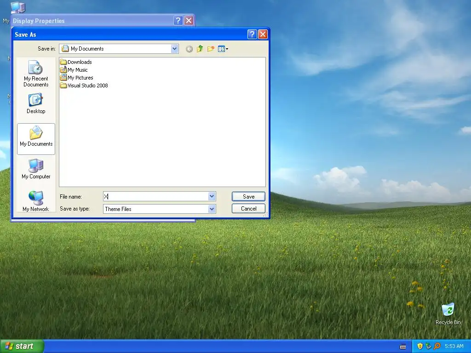The image size is (471, 353).
Task: Click Display Properties help button
Action: click(178, 20)
